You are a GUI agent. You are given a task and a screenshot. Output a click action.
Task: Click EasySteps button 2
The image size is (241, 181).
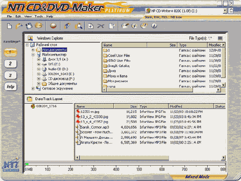tap(10, 64)
